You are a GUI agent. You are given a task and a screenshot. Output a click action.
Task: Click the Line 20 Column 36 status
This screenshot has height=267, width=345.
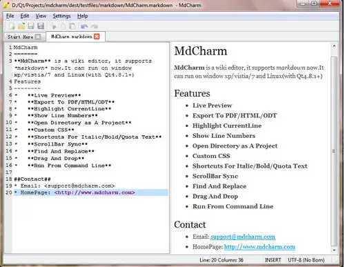pos(221,260)
